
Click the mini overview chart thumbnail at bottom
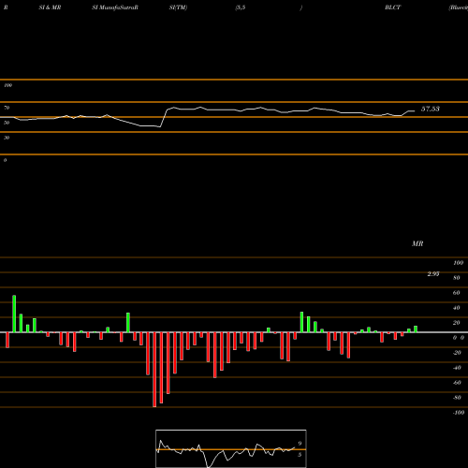click(231, 448)
